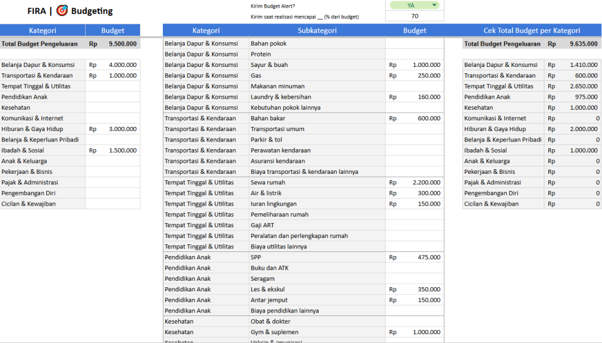Click the Obat & dokter subcategory
The height and width of the screenshot is (343, 602).
click(317, 321)
